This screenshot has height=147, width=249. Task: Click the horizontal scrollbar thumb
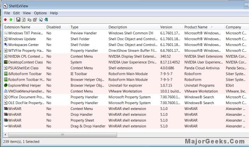pyautogui.click(x=63, y=135)
